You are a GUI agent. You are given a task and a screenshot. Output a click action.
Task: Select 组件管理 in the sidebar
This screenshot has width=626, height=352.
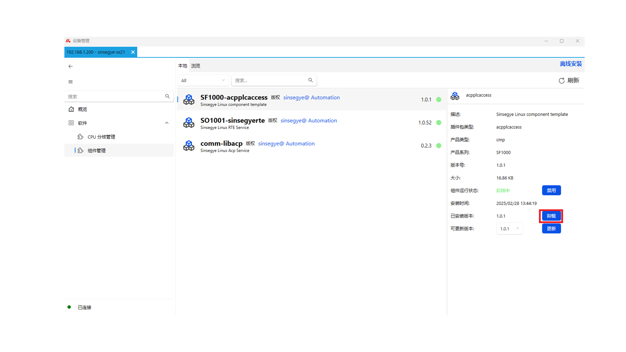[x=119, y=150]
